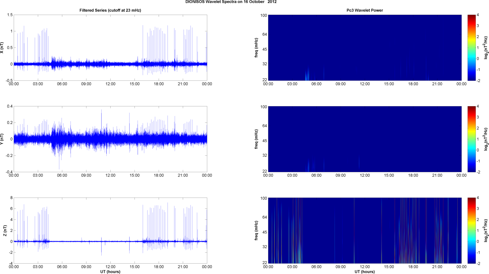Click the '-4' tick on the Z (nT) axis
The width and height of the screenshot is (489, 274).
[11, 264]
